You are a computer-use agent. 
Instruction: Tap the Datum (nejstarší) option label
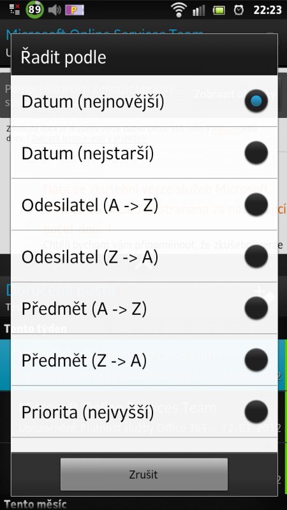point(87,154)
